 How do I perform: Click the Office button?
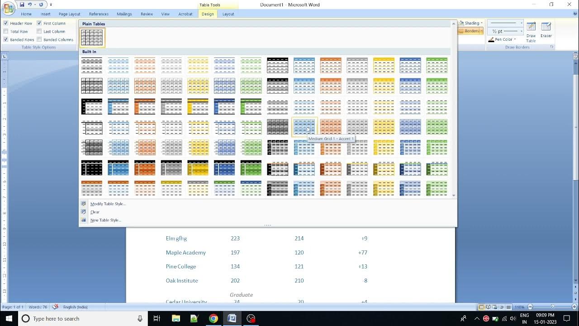[8, 8]
